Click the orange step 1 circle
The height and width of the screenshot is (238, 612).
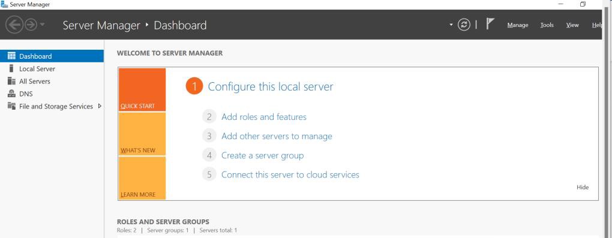(x=194, y=86)
